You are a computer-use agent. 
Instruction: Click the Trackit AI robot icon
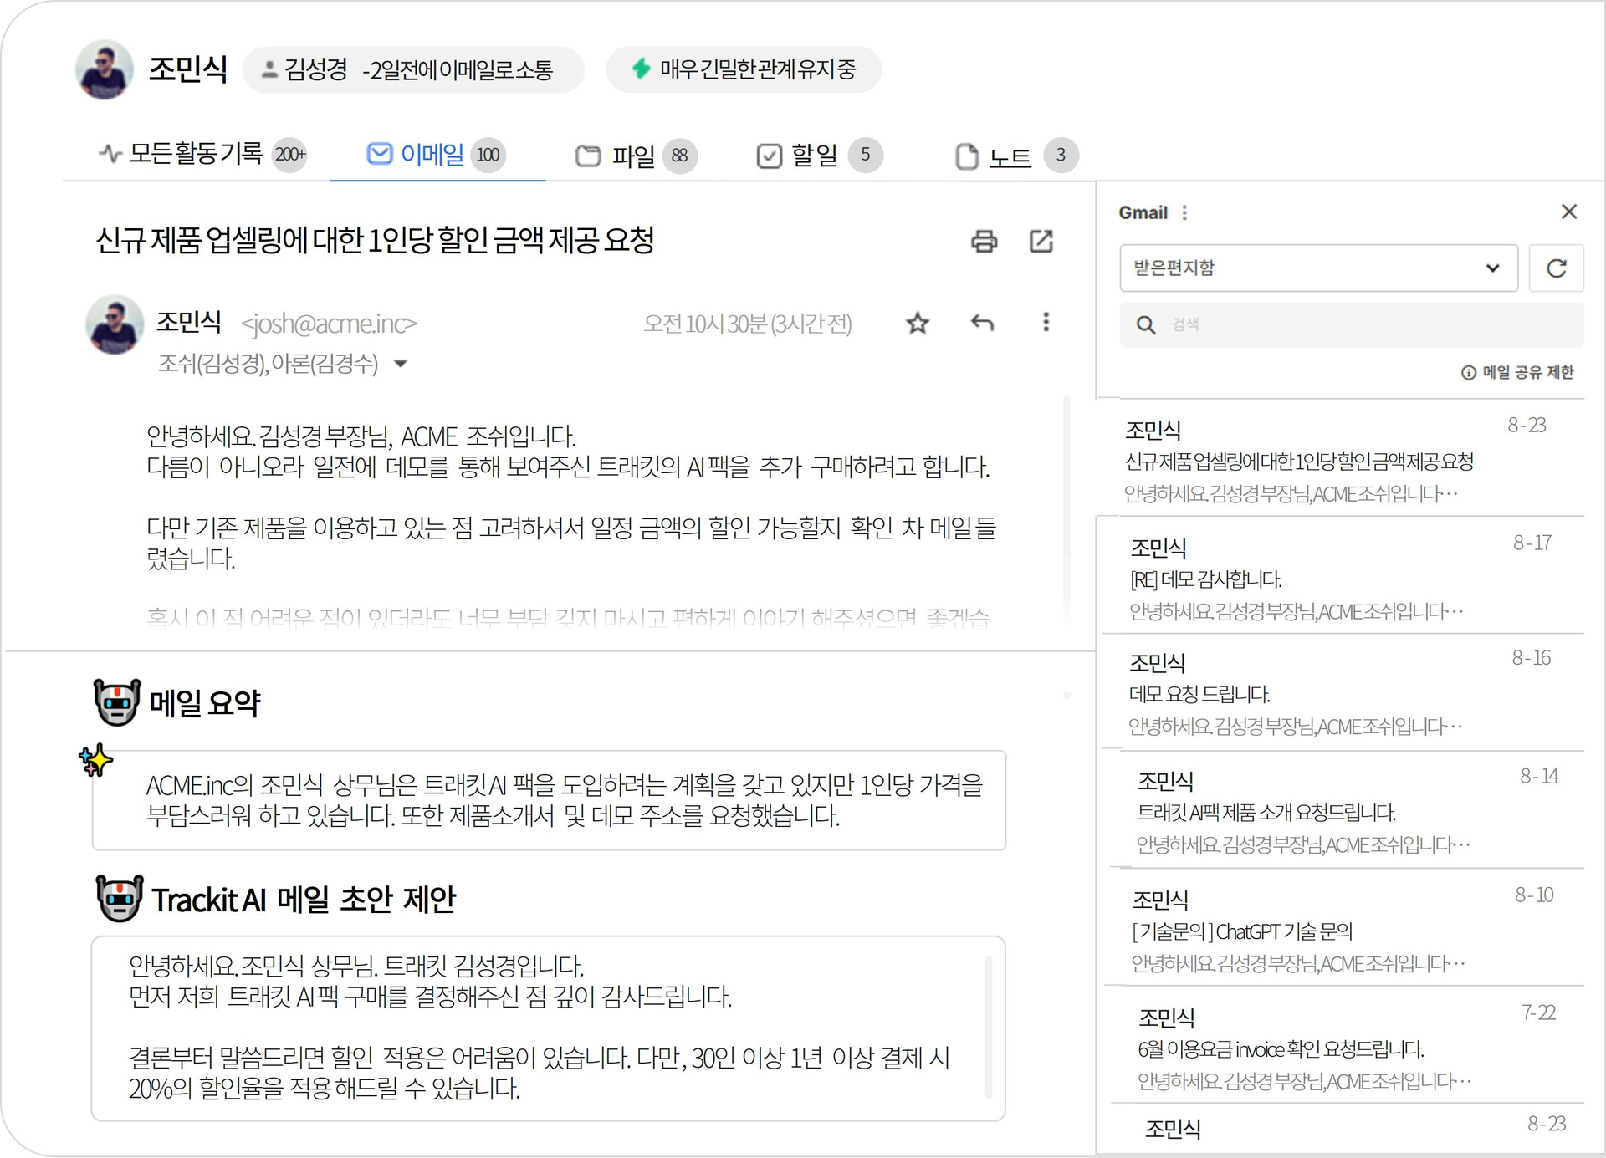(119, 899)
